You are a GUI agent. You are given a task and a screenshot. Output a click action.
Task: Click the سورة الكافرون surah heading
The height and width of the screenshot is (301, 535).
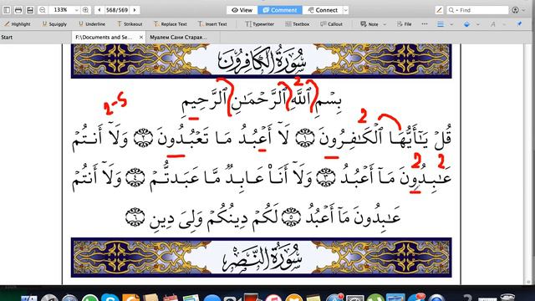(262, 61)
